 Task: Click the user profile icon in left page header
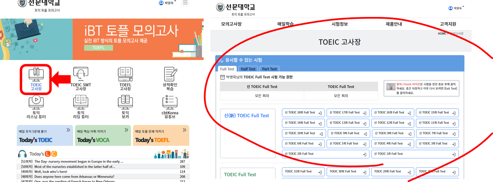tap(161, 3)
